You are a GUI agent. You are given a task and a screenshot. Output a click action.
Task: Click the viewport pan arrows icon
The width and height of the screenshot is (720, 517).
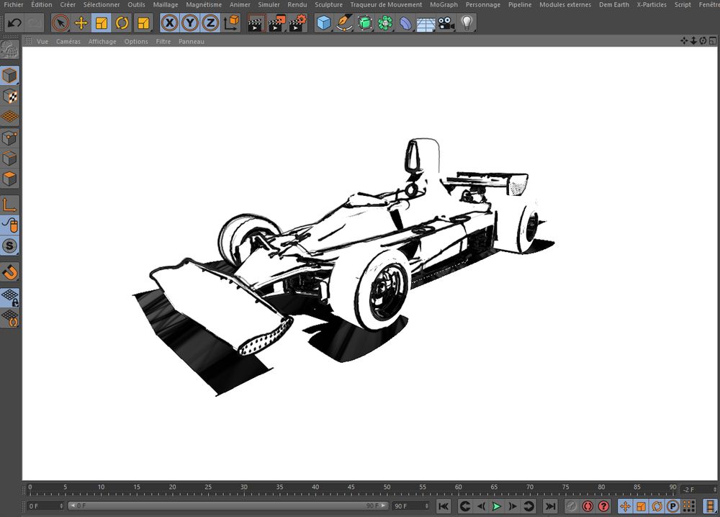(x=684, y=41)
